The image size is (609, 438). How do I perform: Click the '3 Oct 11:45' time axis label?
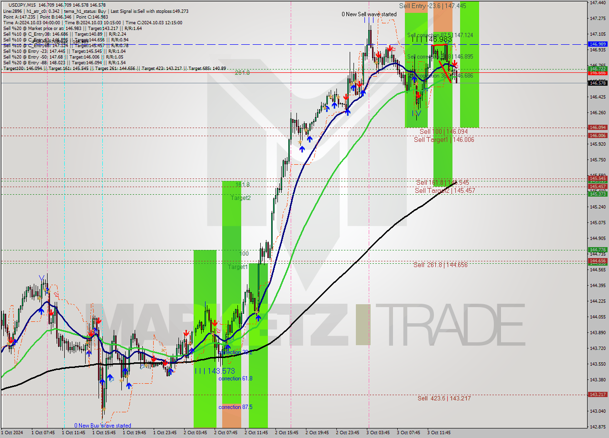439,433
